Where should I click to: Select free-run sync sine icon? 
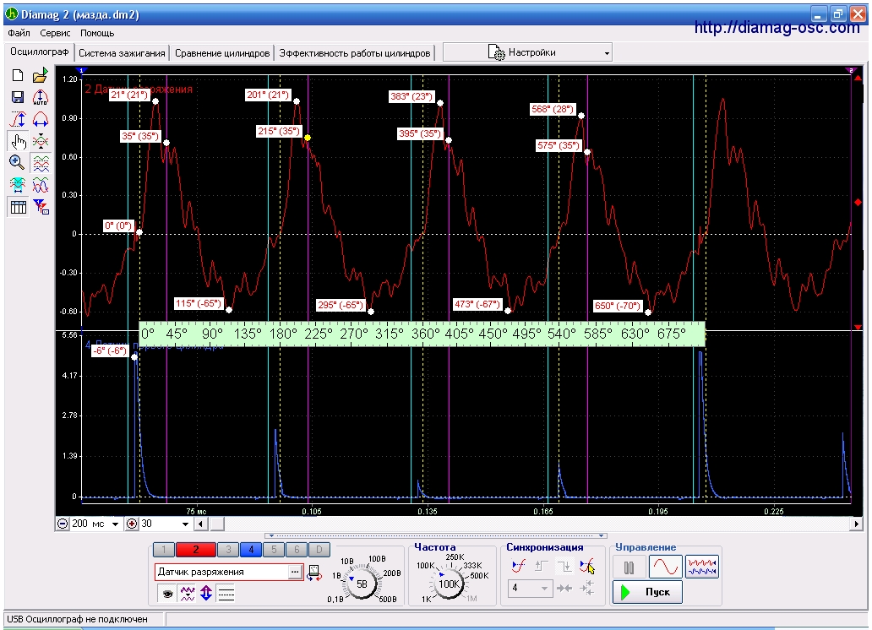click(518, 566)
